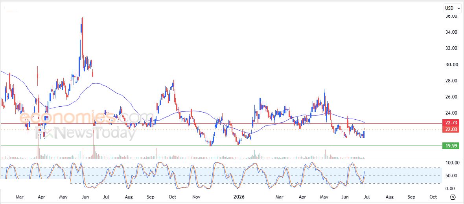Click the 2026 year label on time axis
Screen dimensions: 464x204
pyautogui.click(x=239, y=197)
